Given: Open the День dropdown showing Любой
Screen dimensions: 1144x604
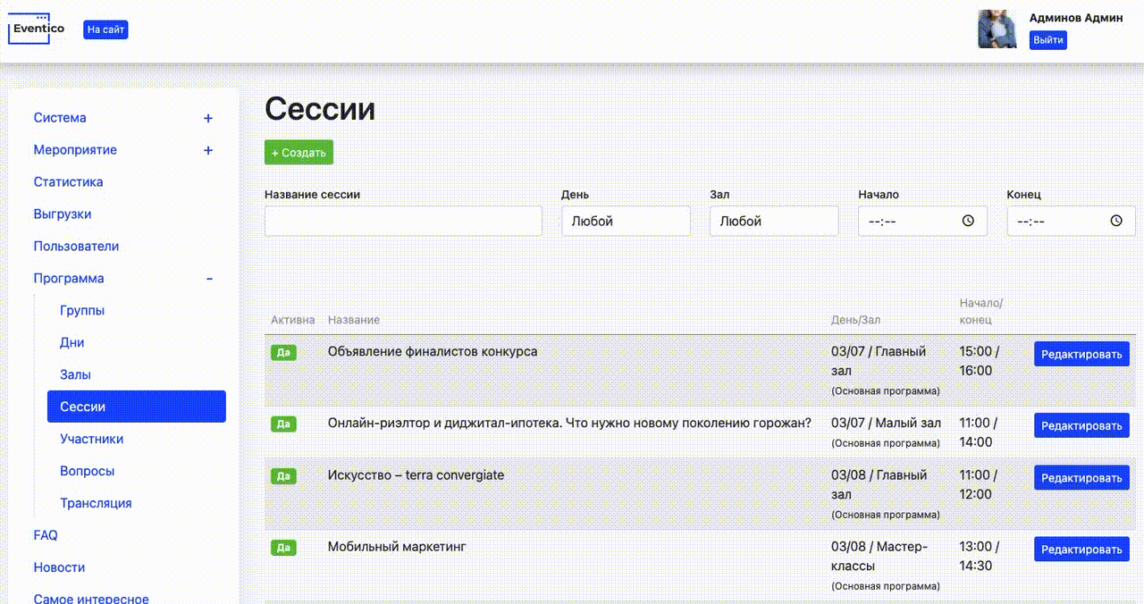Looking at the screenshot, I should coord(626,220).
